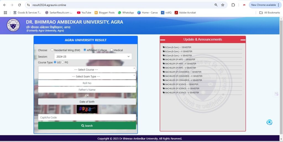Image resolution: width=283 pixels, height=142 pixels.
Task: Open BACHELOR OF ARTS - I SEMESTER link
Action: [x=180, y=60]
